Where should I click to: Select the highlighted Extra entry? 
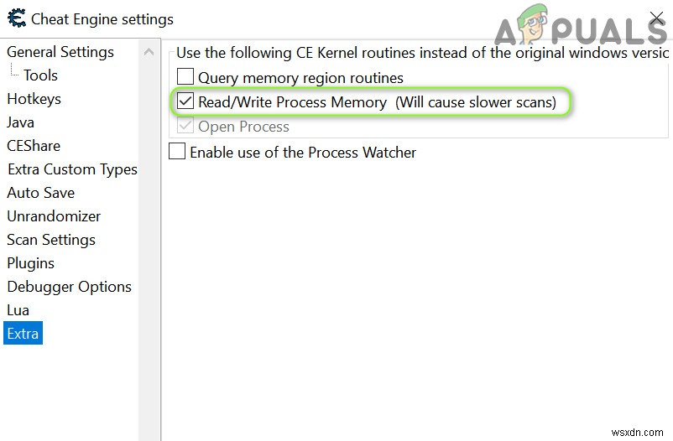click(23, 334)
